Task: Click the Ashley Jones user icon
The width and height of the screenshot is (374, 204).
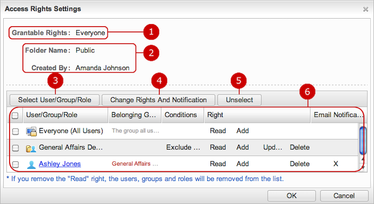Action: pyautogui.click(x=31, y=164)
